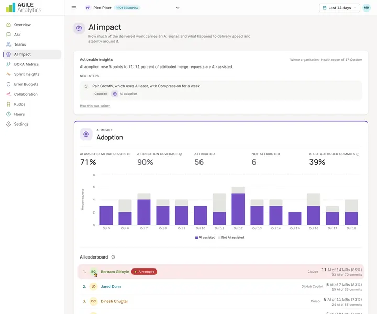The width and height of the screenshot is (377, 314).
Task: Click the AI Impact chip icon in sidebar
Action: tap(9, 54)
